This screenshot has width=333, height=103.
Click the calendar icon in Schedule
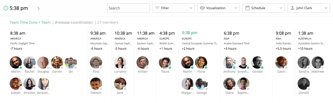point(247,8)
